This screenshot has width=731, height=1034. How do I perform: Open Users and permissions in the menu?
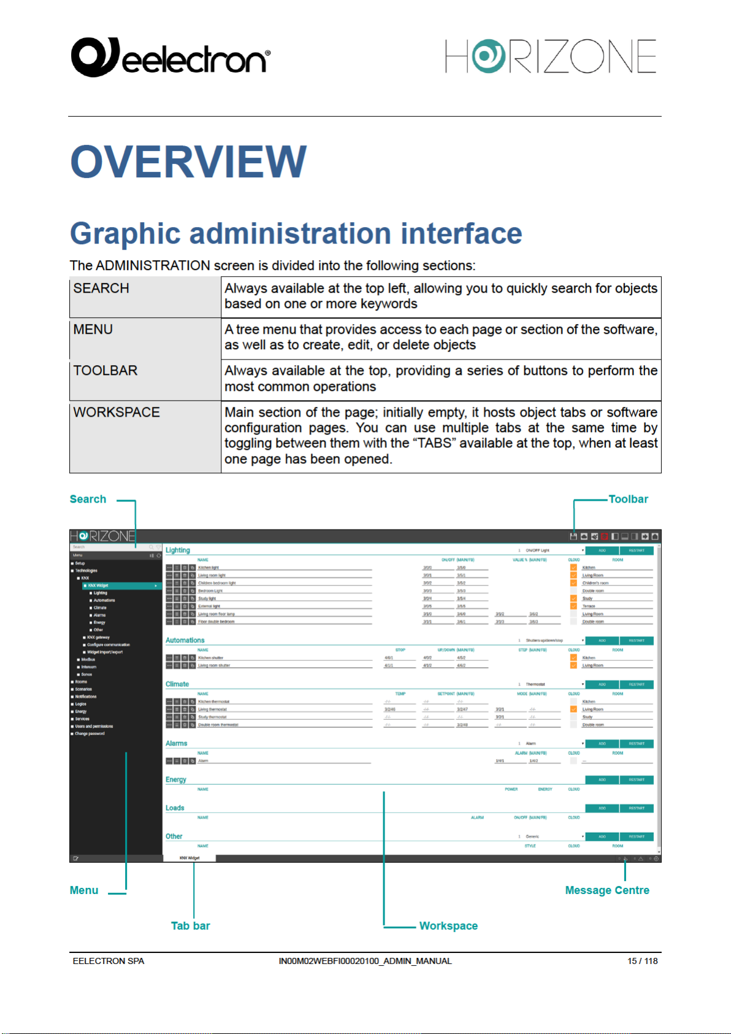pos(94,726)
